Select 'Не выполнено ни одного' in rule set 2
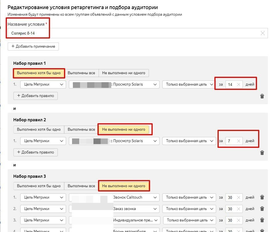 point(123,129)
